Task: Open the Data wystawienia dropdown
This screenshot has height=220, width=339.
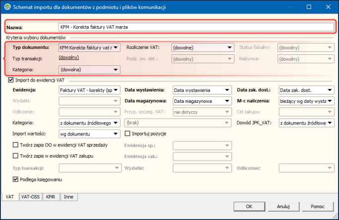Action: coord(202,90)
